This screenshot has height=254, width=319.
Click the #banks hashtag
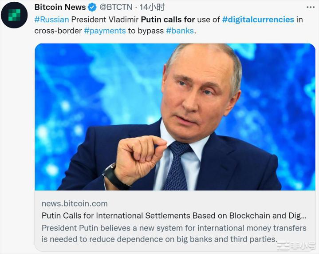[x=180, y=31]
